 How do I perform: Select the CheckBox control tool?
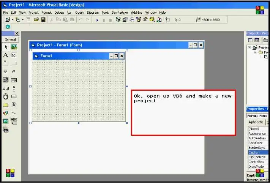pos(6,72)
